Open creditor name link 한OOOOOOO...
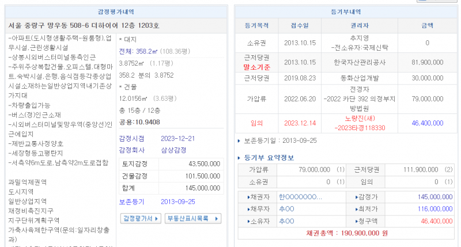 point(300,197)
